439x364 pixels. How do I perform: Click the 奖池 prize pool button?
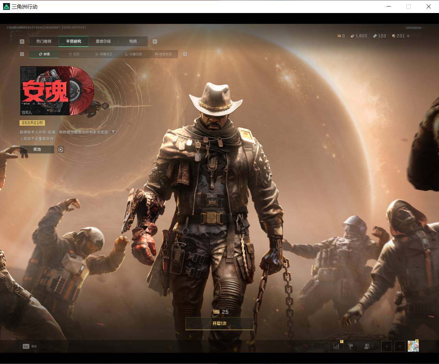click(37, 149)
